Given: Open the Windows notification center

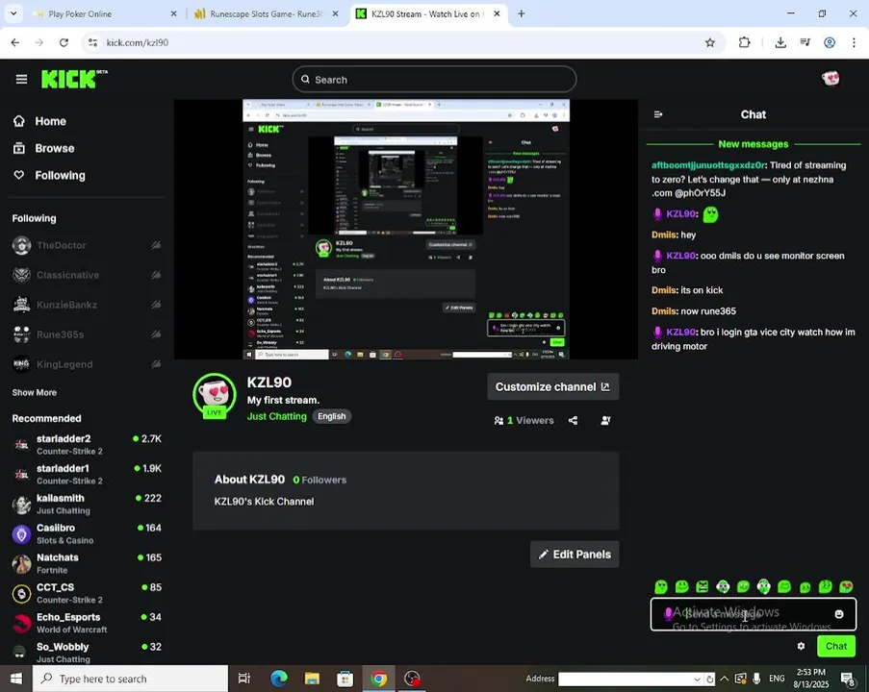Looking at the screenshot, I should click(848, 679).
